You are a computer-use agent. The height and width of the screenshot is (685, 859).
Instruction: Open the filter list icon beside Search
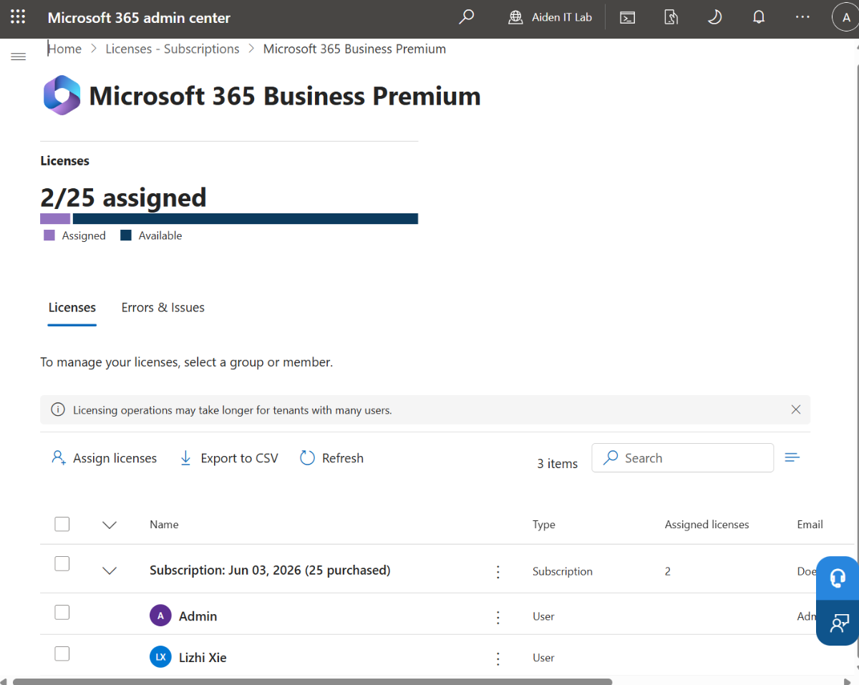pyautogui.click(x=792, y=457)
